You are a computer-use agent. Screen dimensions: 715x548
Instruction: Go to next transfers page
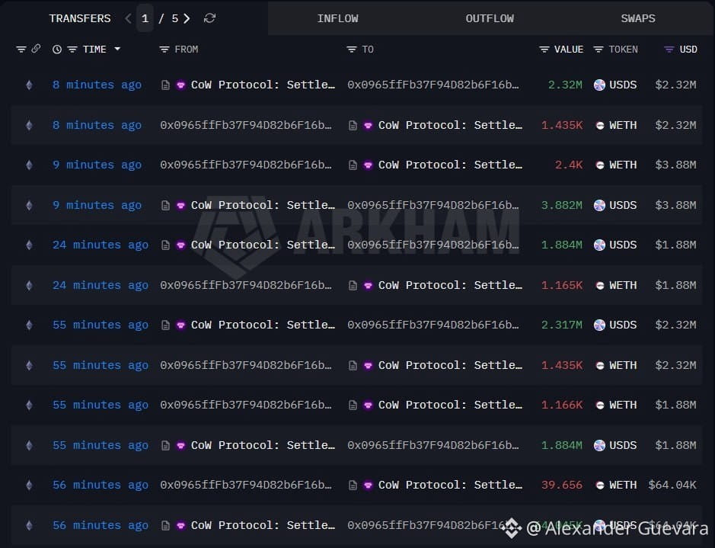(x=187, y=18)
